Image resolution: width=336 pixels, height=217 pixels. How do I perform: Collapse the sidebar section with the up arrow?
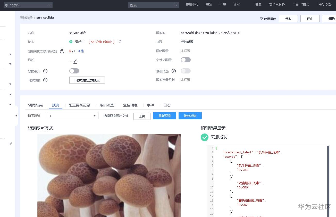point(10,104)
